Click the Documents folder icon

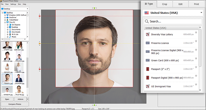(10, 30)
